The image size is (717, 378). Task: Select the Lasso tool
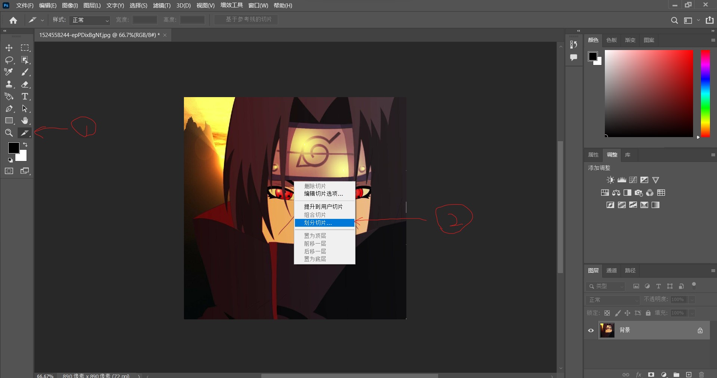click(9, 60)
